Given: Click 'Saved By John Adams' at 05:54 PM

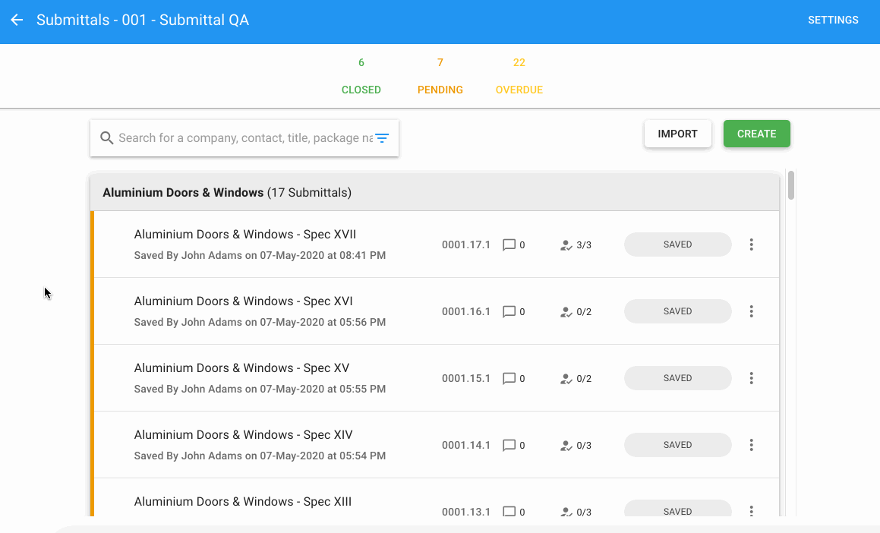Looking at the screenshot, I should [x=260, y=456].
